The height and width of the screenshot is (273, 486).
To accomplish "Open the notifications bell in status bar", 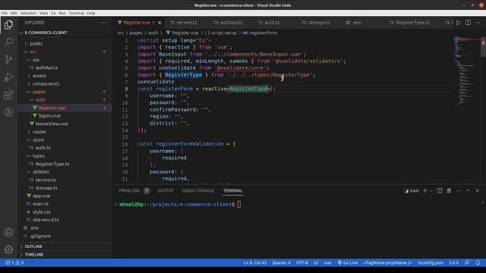I will pyautogui.click(x=478, y=262).
